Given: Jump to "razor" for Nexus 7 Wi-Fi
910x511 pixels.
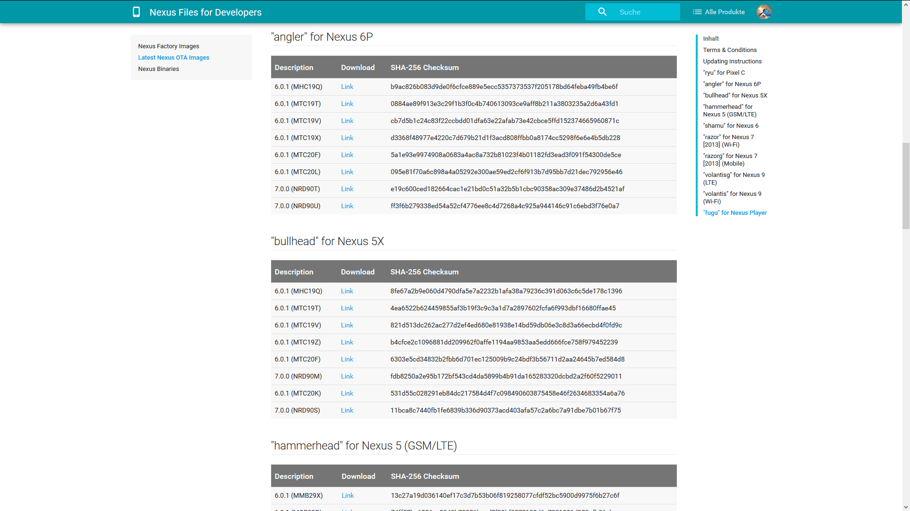Looking at the screenshot, I should 728,141.
